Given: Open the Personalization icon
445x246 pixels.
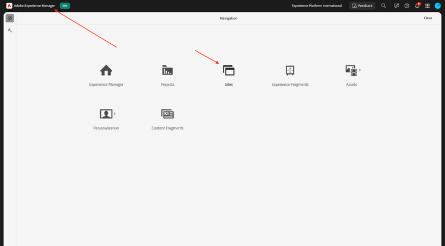Looking at the screenshot, I should tap(106, 114).
